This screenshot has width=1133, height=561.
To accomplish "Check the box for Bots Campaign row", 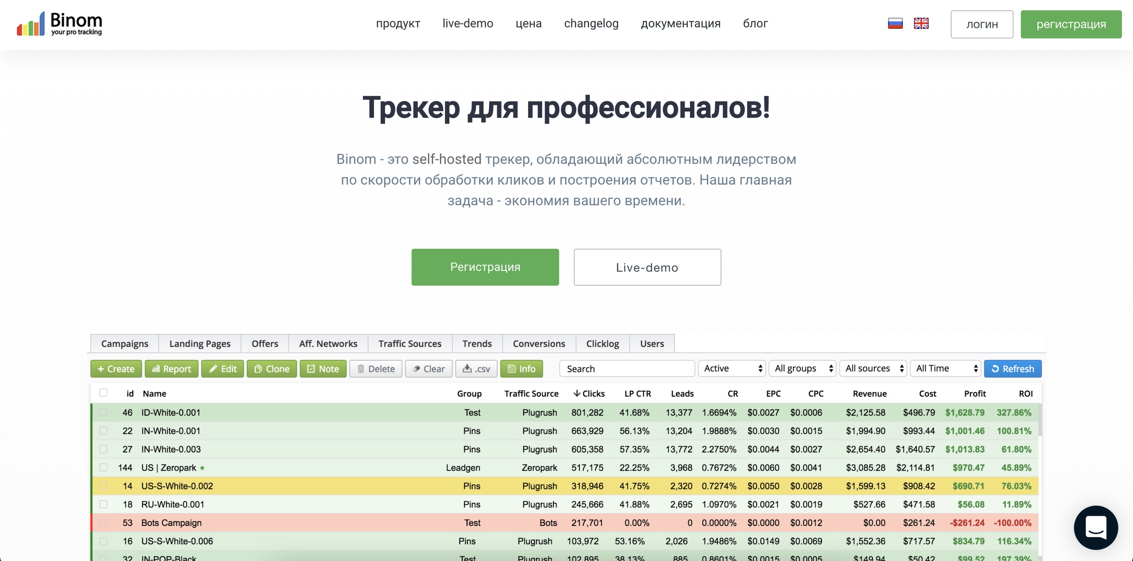I will click(104, 522).
